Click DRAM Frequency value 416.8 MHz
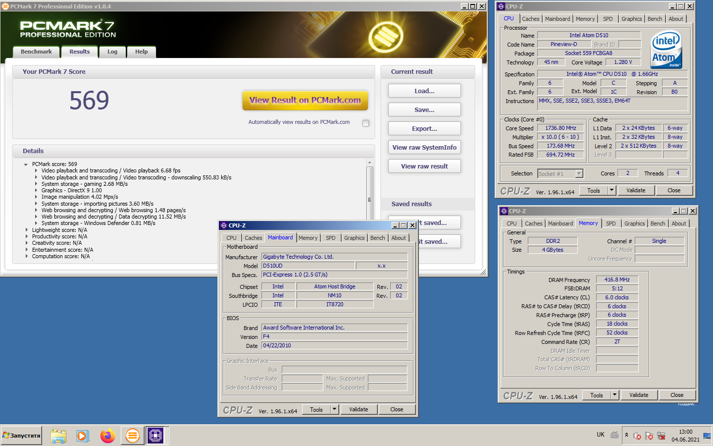The image size is (713, 446). pos(617,279)
